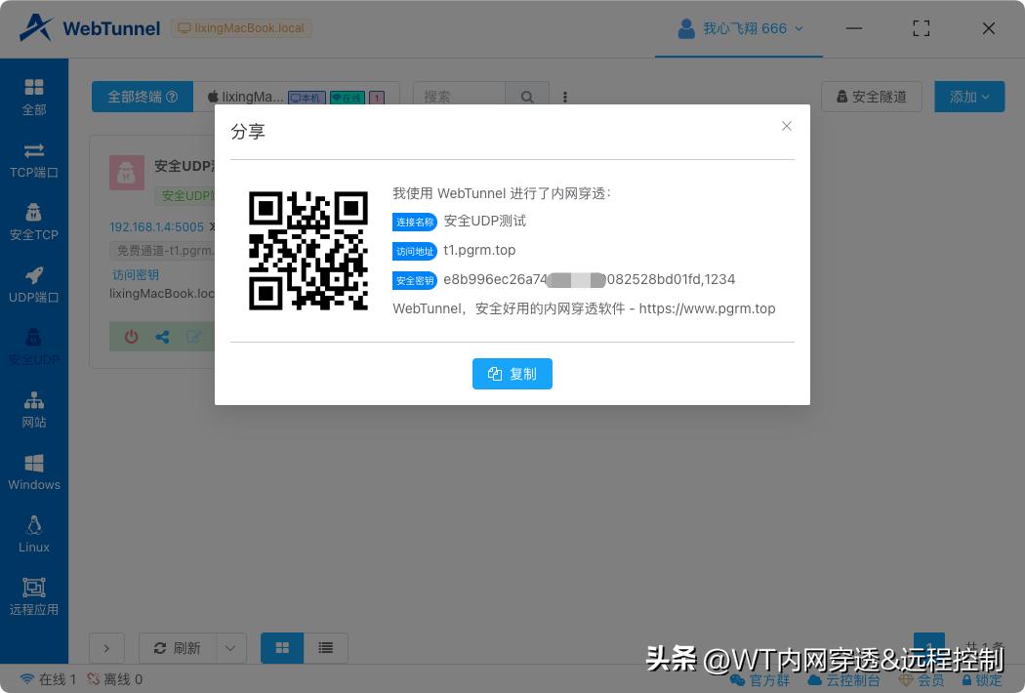Select the 连接名称 tag label

(415, 222)
